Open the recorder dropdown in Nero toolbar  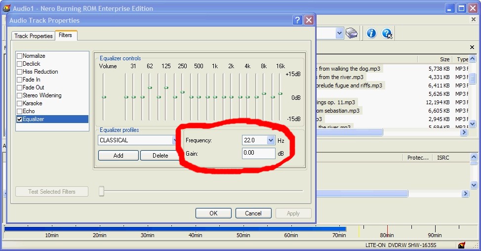(339, 33)
